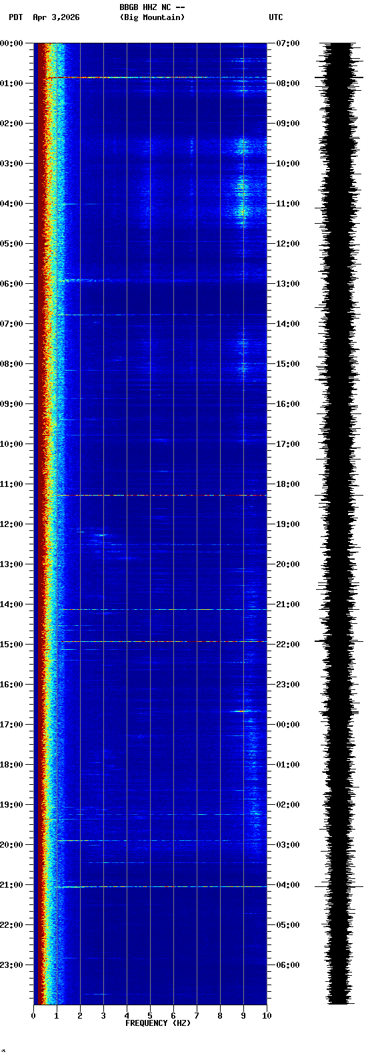
Task: Click the 10 Hz frequency axis label
Action: click(x=267, y=1016)
